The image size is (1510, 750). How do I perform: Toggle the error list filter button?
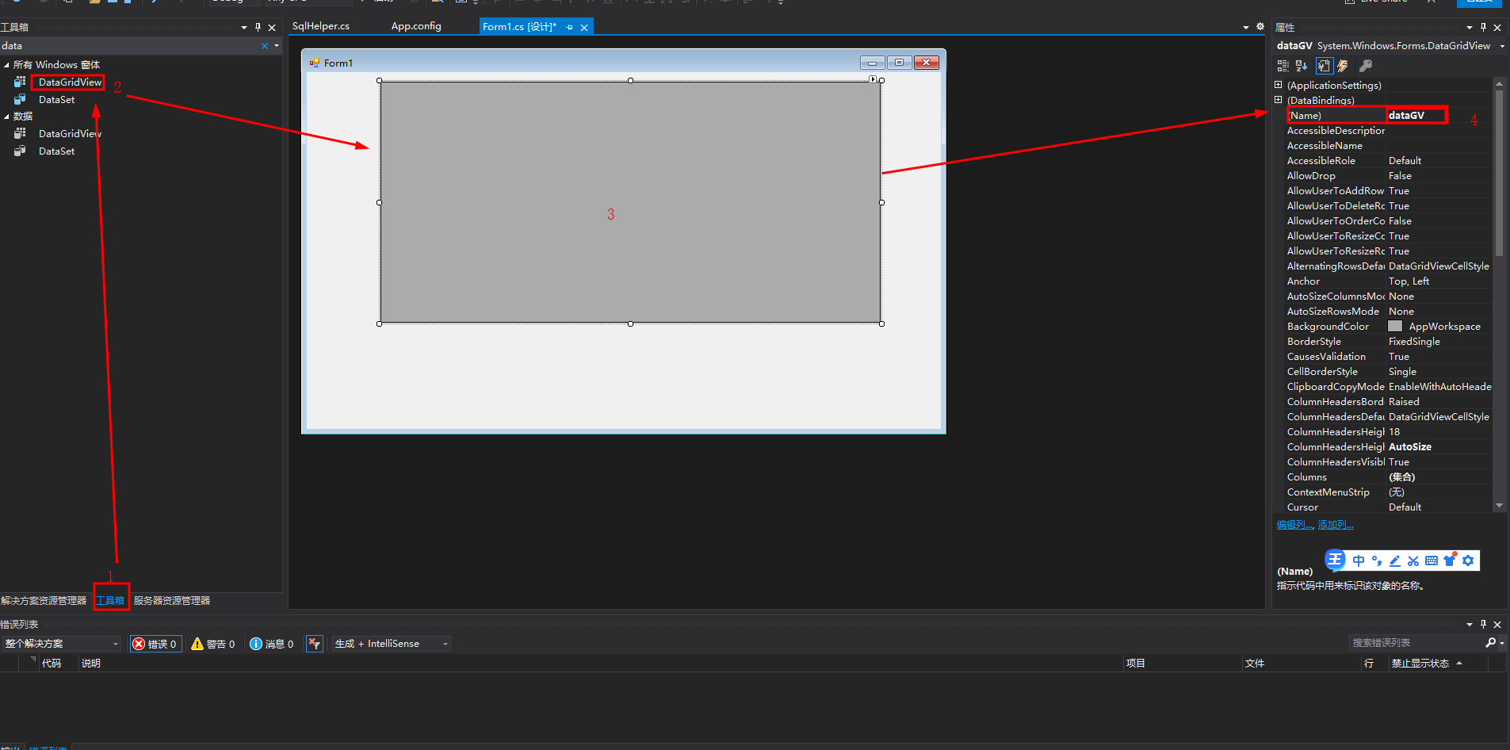pyautogui.click(x=315, y=644)
